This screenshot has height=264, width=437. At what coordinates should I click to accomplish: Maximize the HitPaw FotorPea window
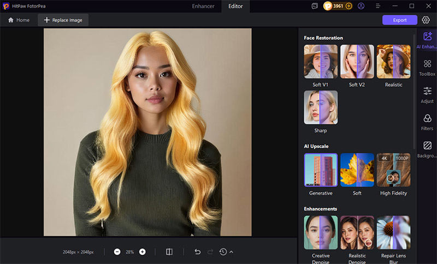412,6
